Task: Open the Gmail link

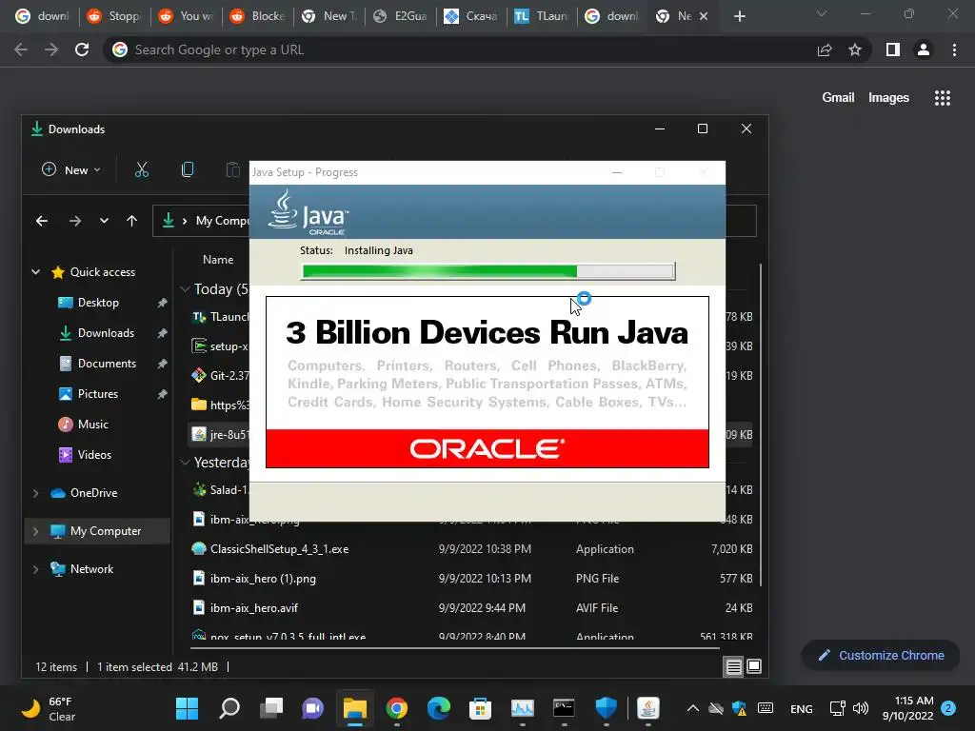Action: tap(838, 98)
